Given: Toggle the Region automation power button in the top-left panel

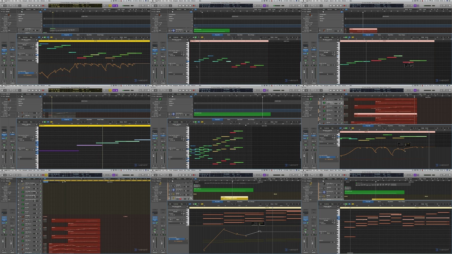Looking at the screenshot, I should pyautogui.click(x=19, y=73).
